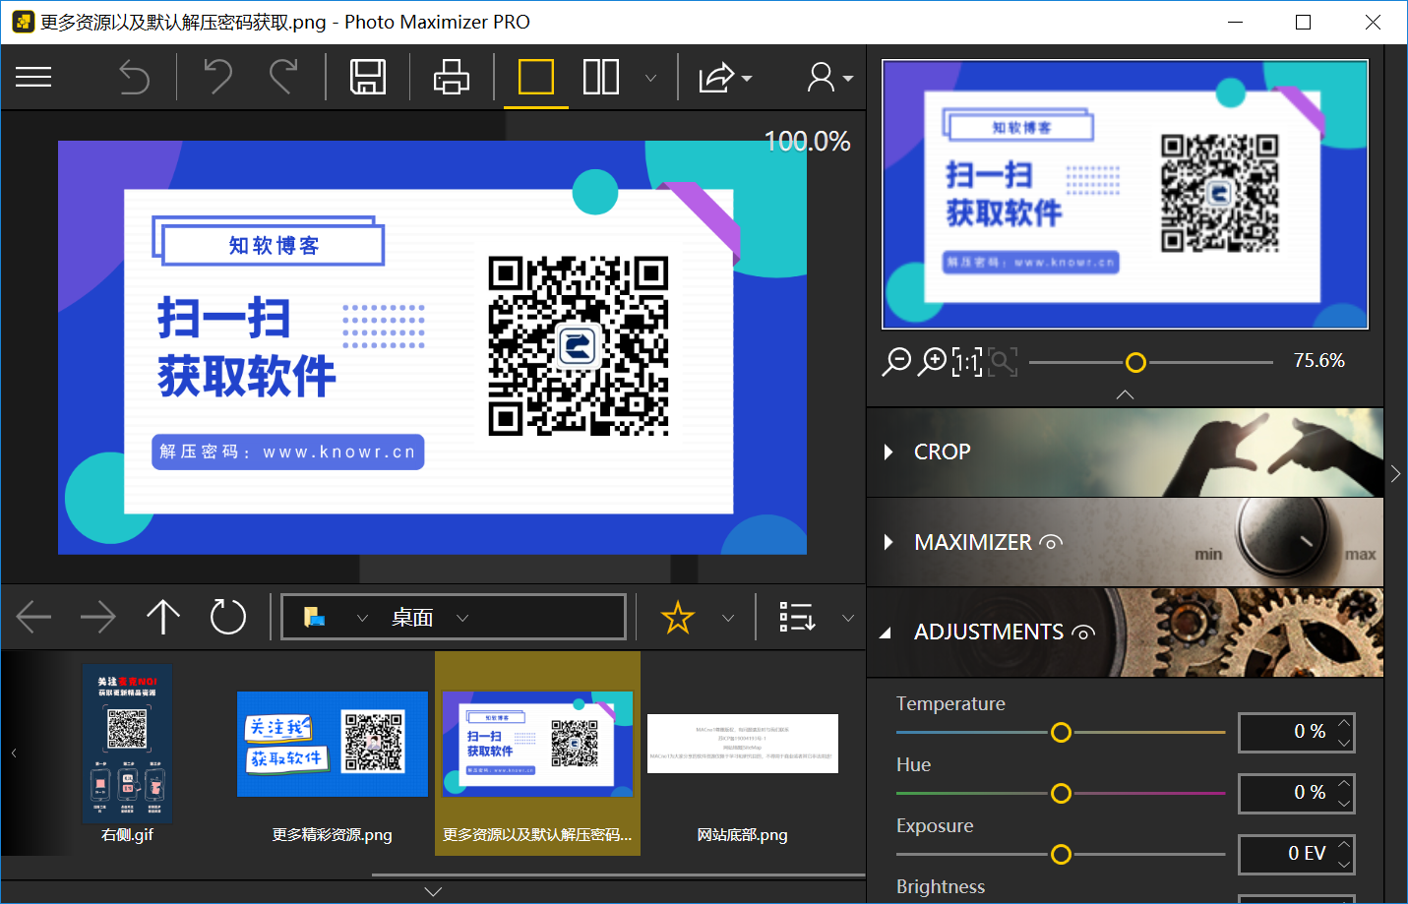This screenshot has height=904, width=1408.
Task: Go back in file browser
Action: 33,618
